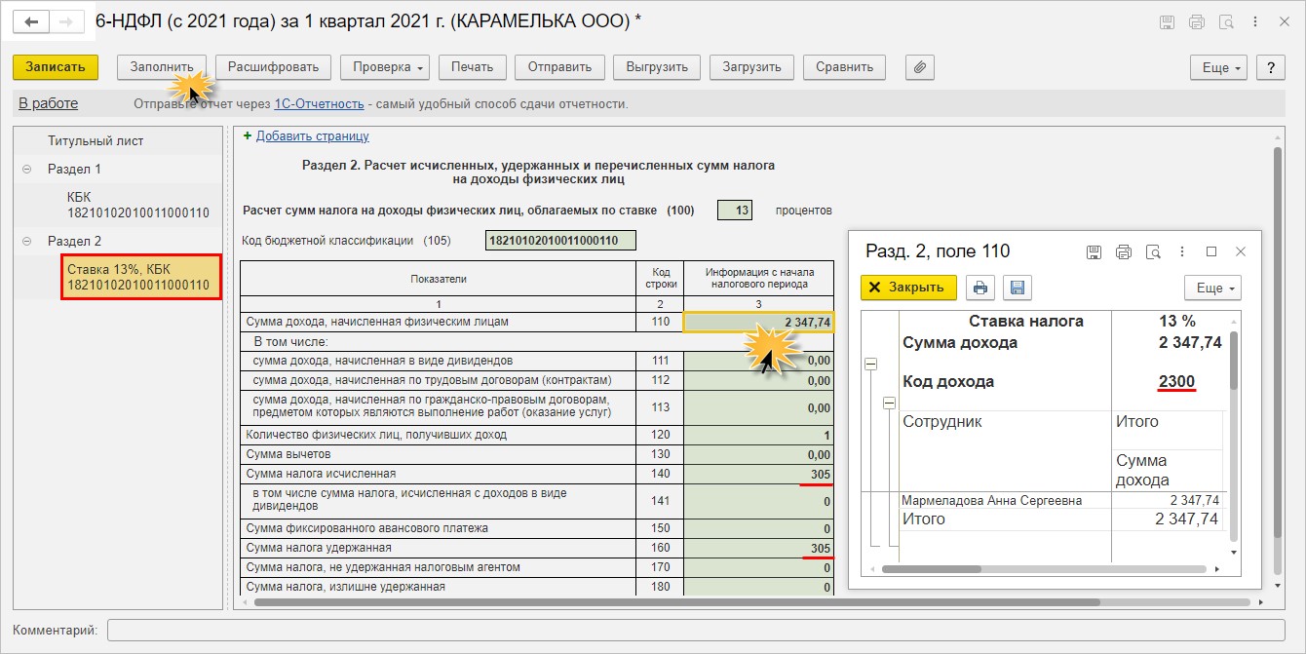Maximize the Разд. 2, поле 110 popup
Screen dimensions: 1306x654
(1211, 251)
